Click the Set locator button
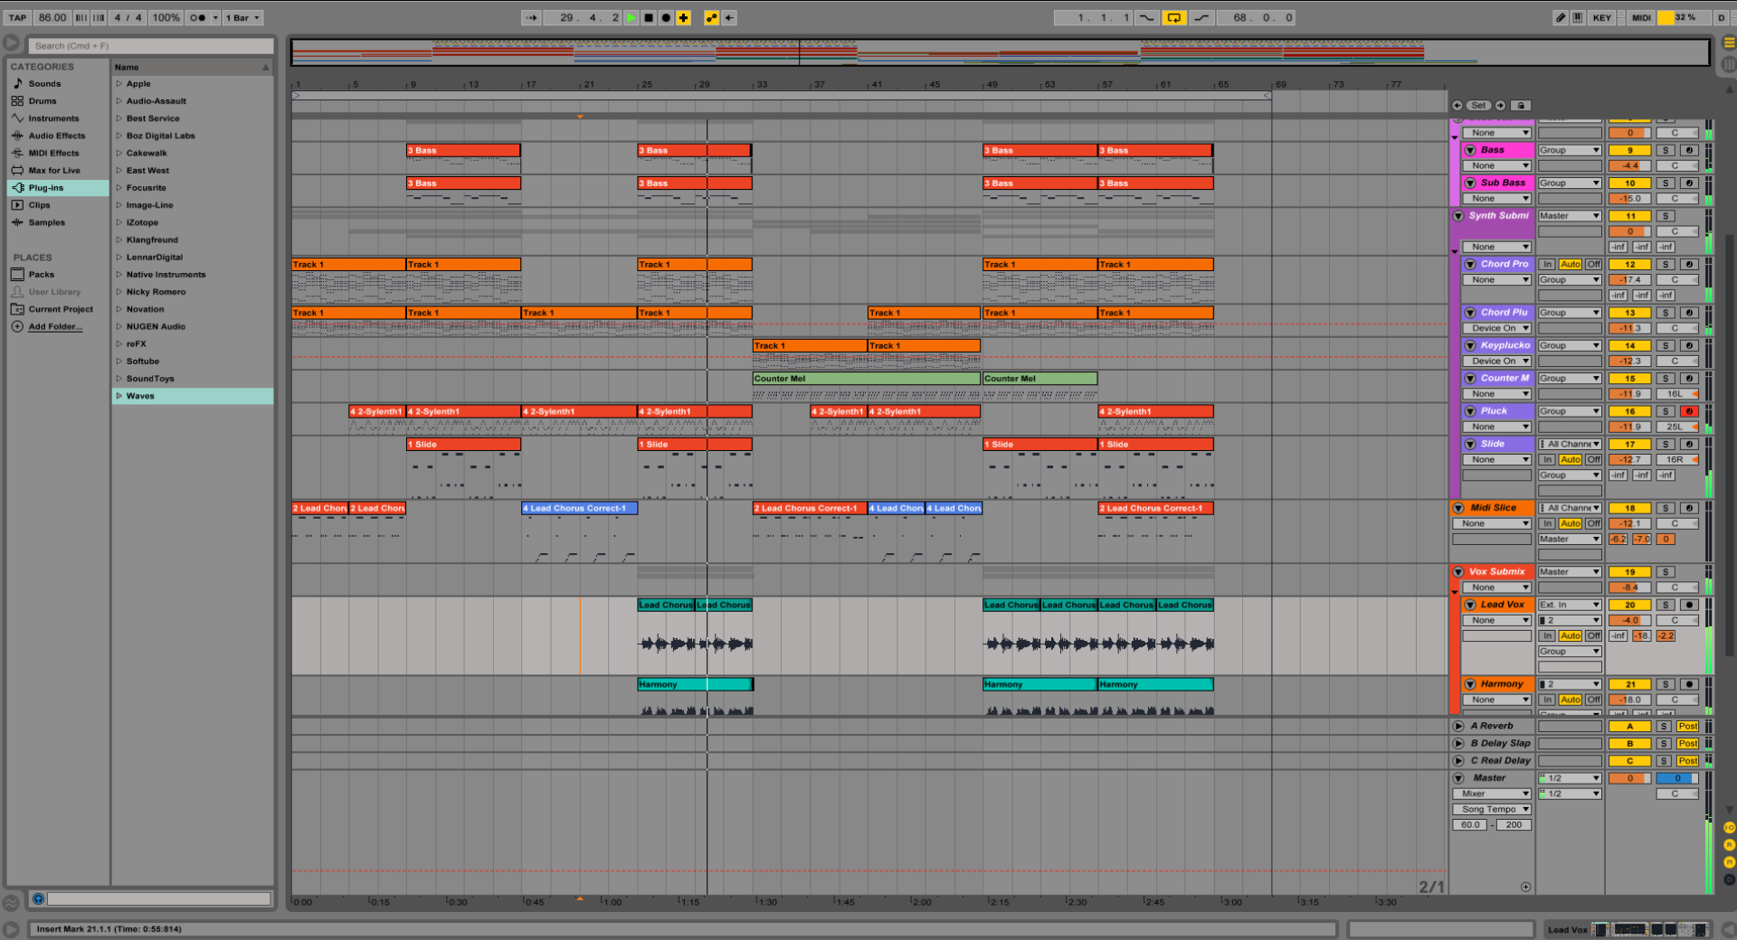The height and width of the screenshot is (940, 1737). click(1478, 105)
